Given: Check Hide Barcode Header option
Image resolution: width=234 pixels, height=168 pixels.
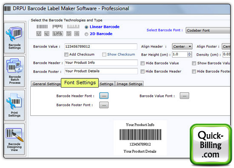Looking at the screenshot, I should point(143,72).
